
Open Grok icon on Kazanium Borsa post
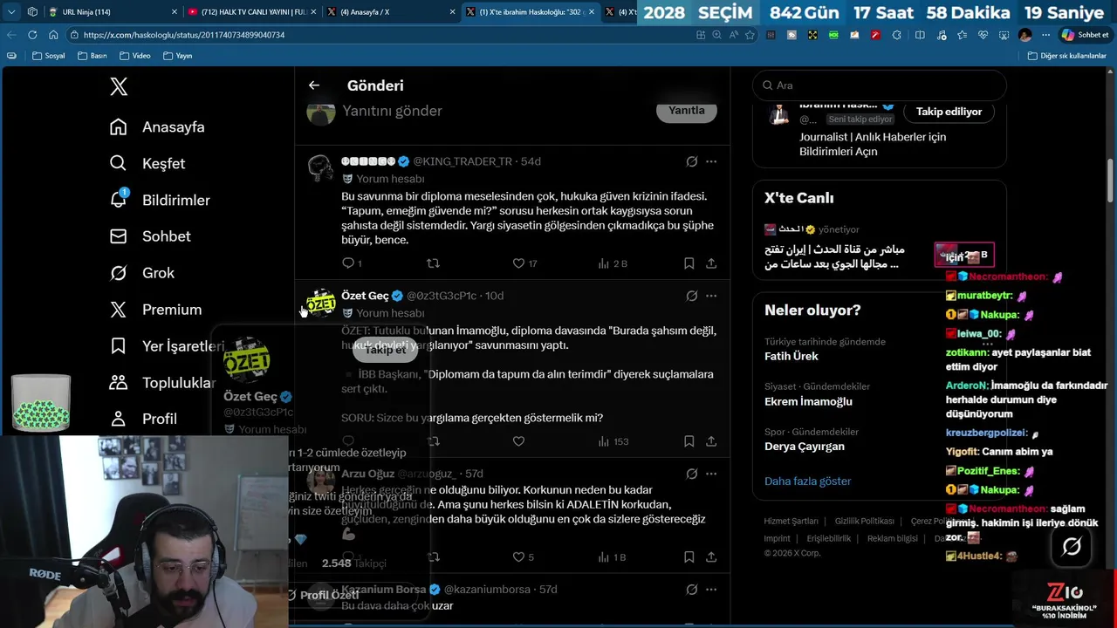click(x=691, y=590)
